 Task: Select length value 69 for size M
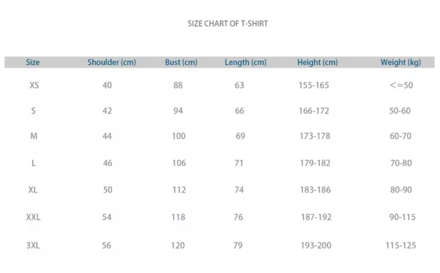(240, 136)
